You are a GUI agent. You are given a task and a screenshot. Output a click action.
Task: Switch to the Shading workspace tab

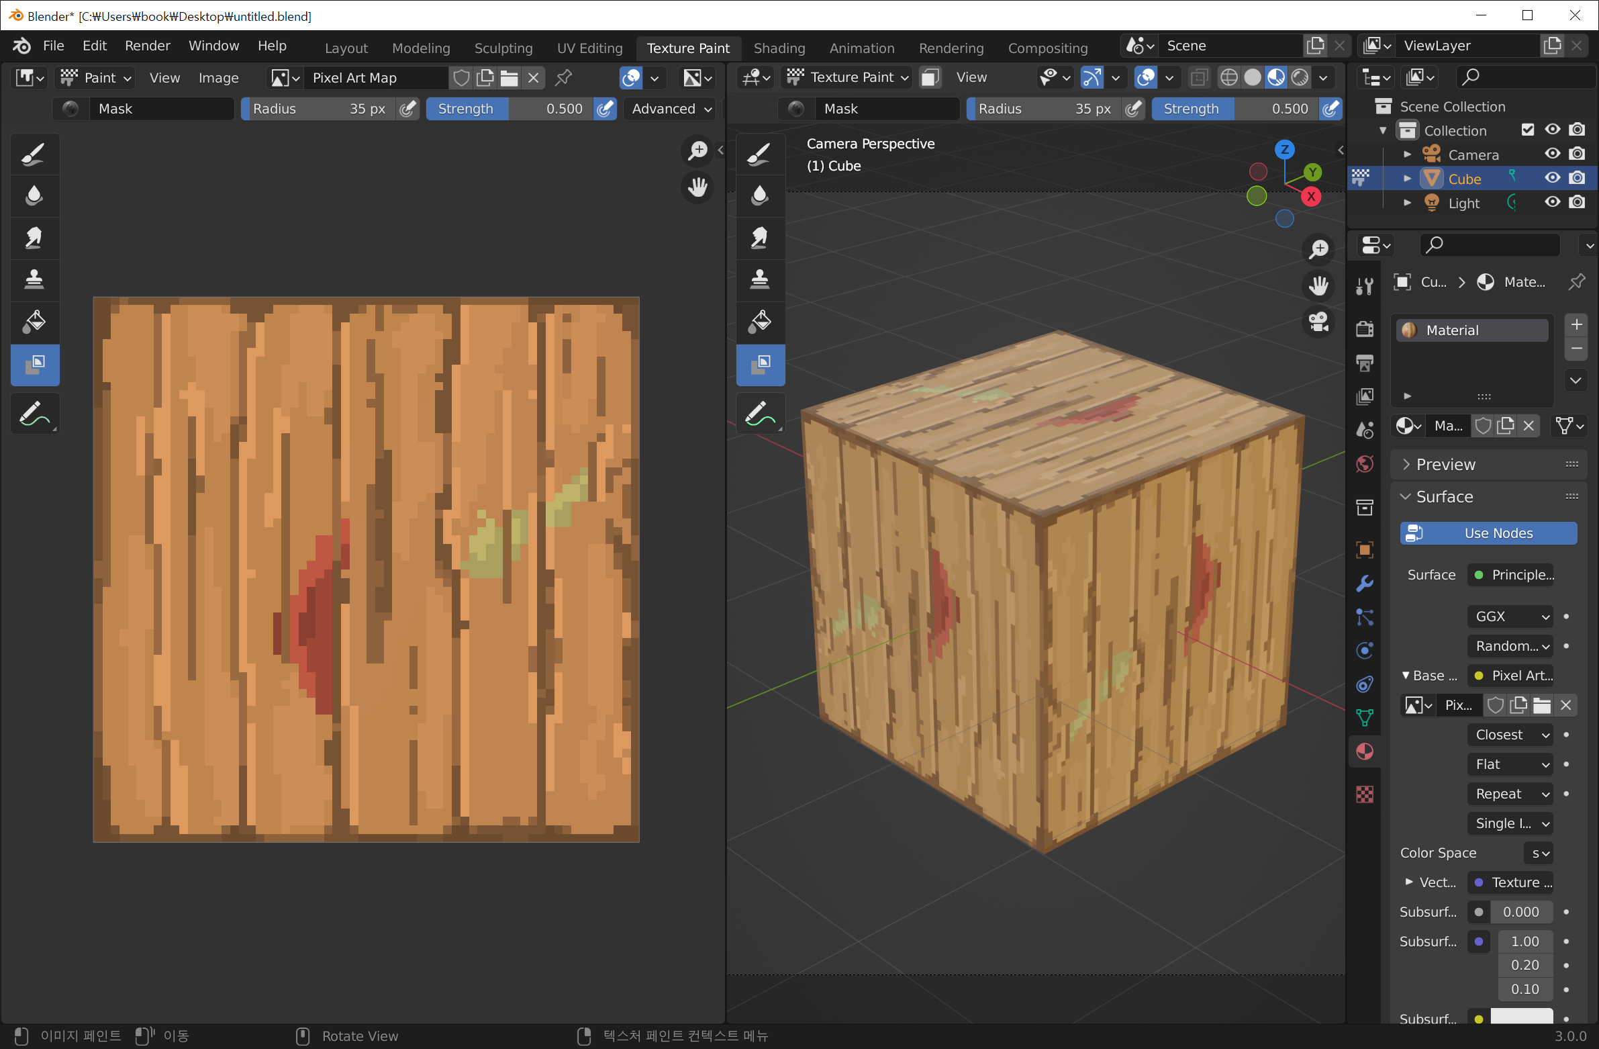pos(779,48)
